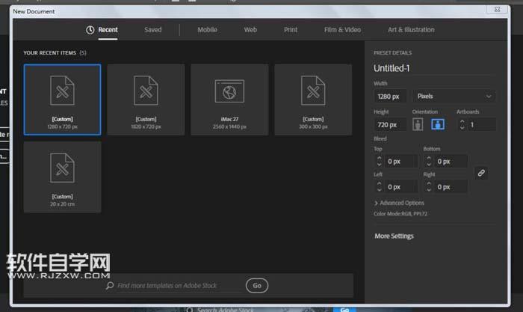Select the iMac 27 preset
The image size is (523, 312).
(229, 100)
